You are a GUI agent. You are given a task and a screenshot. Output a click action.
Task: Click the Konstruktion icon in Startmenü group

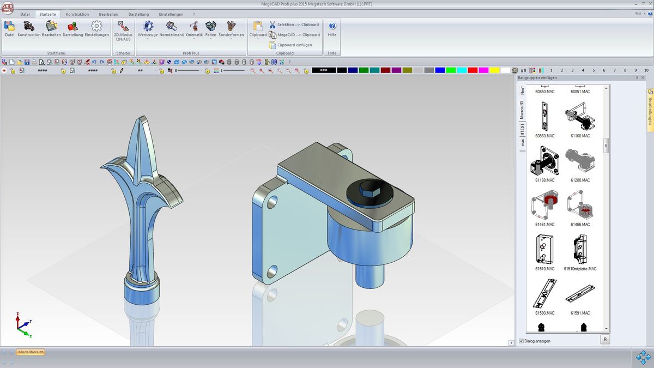coord(29,27)
